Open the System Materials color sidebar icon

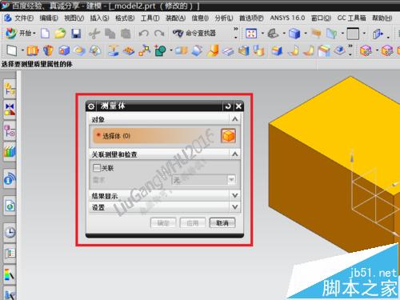(10, 274)
